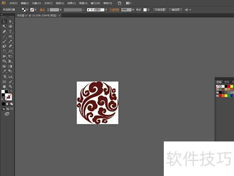Reset to default fill and stroke
The height and width of the screenshot is (176, 234).
pyautogui.click(x=2, y=99)
